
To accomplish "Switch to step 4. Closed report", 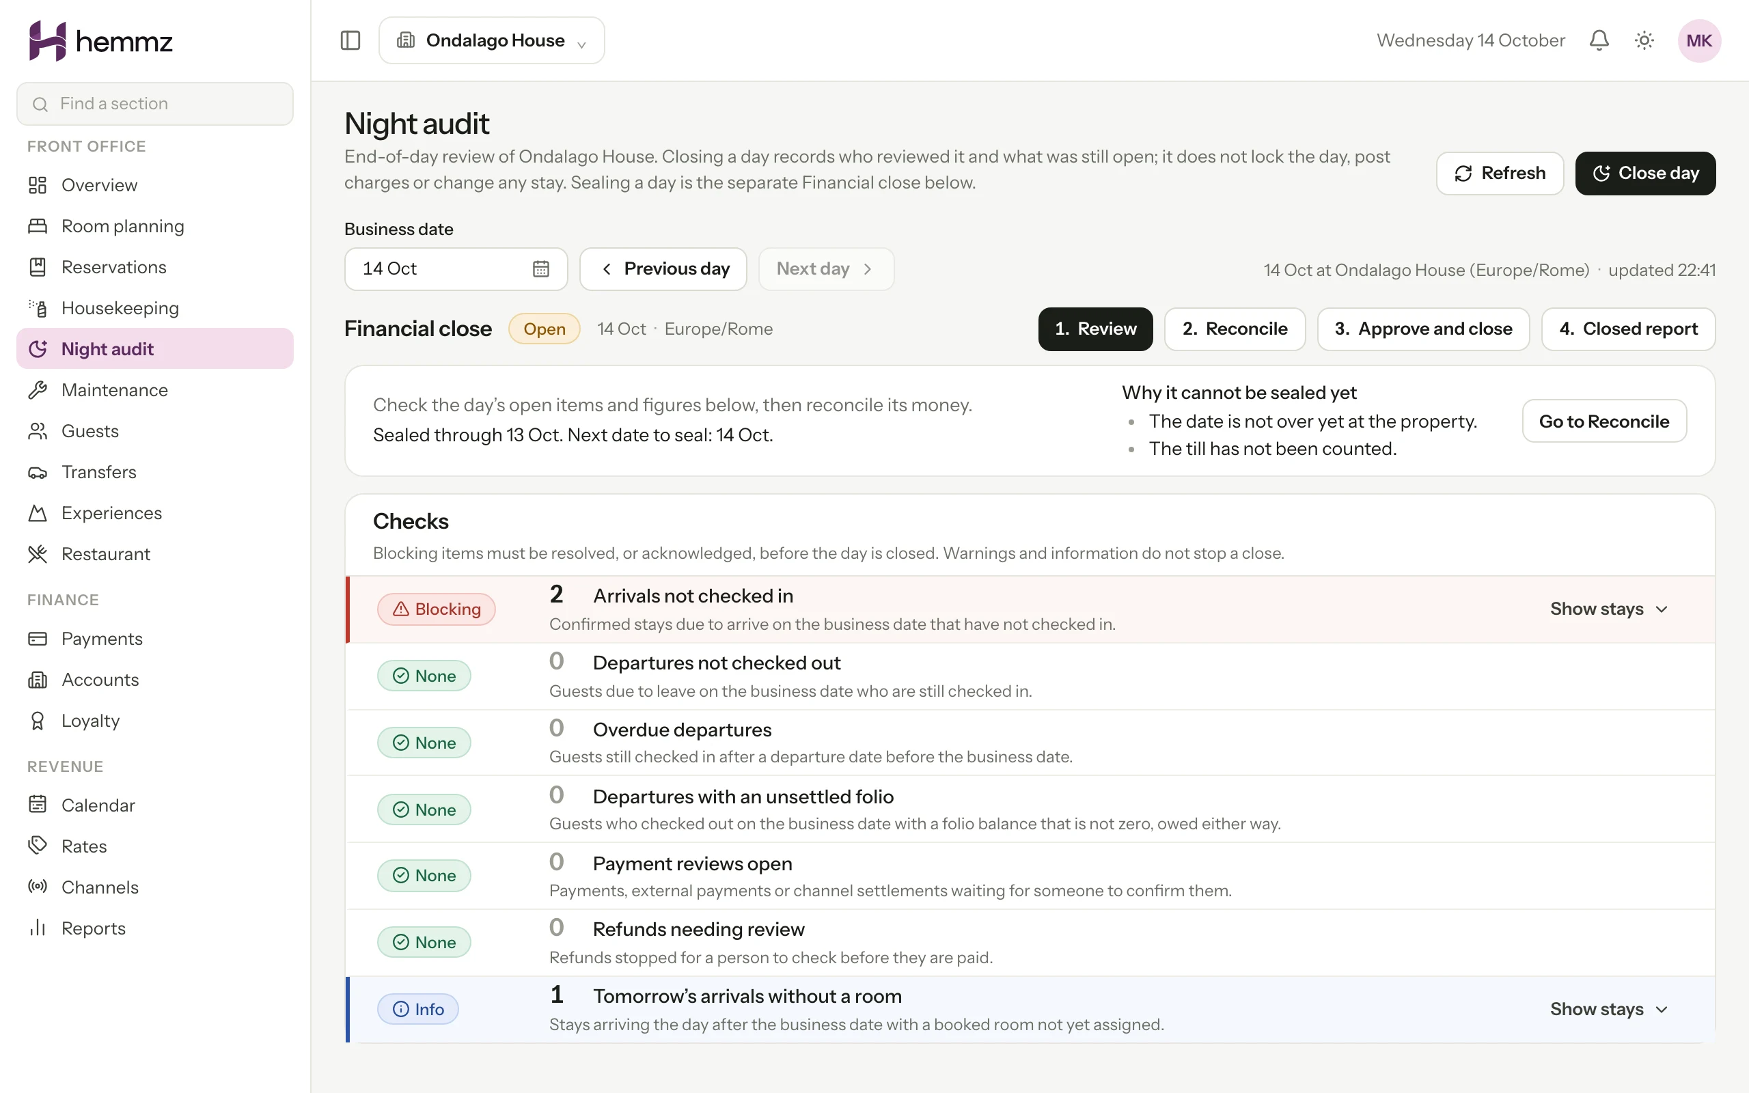I will pos(1628,329).
